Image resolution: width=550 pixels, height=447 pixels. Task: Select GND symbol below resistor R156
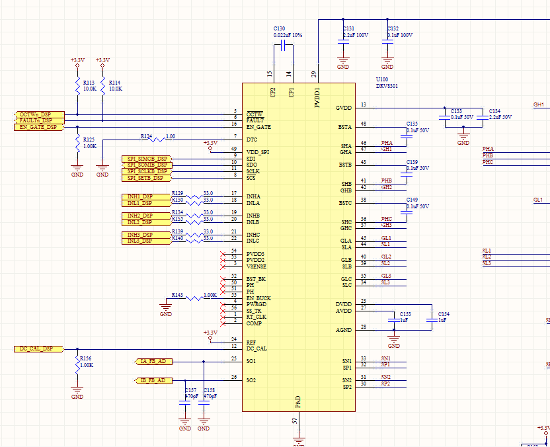pos(77,392)
